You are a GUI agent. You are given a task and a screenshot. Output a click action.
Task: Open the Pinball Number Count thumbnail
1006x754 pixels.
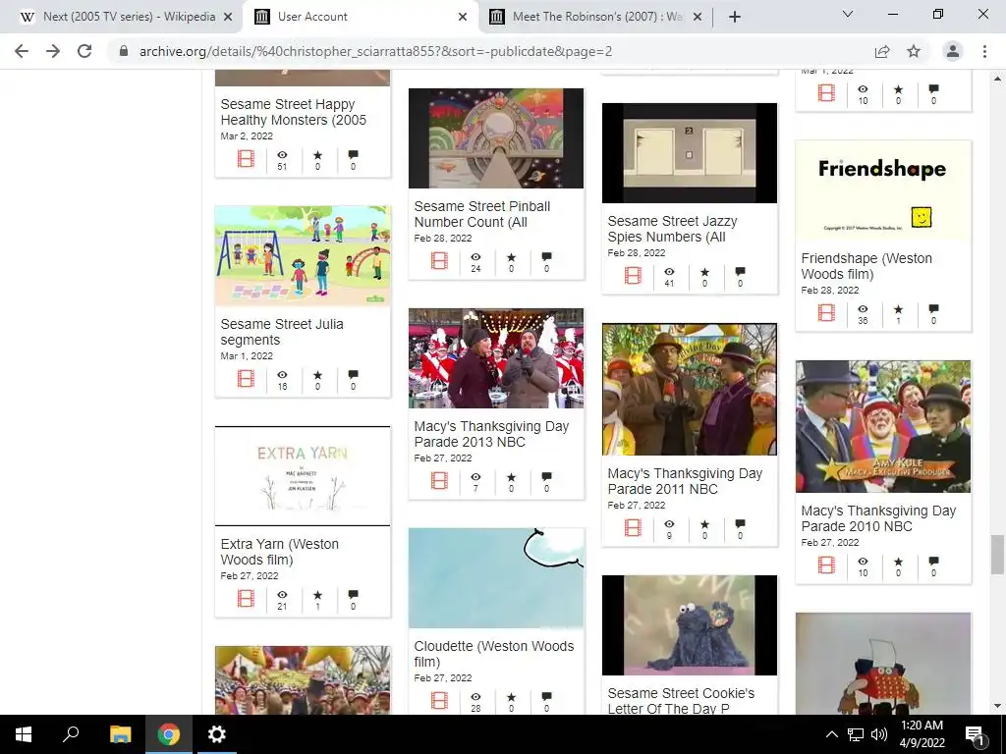pos(496,138)
